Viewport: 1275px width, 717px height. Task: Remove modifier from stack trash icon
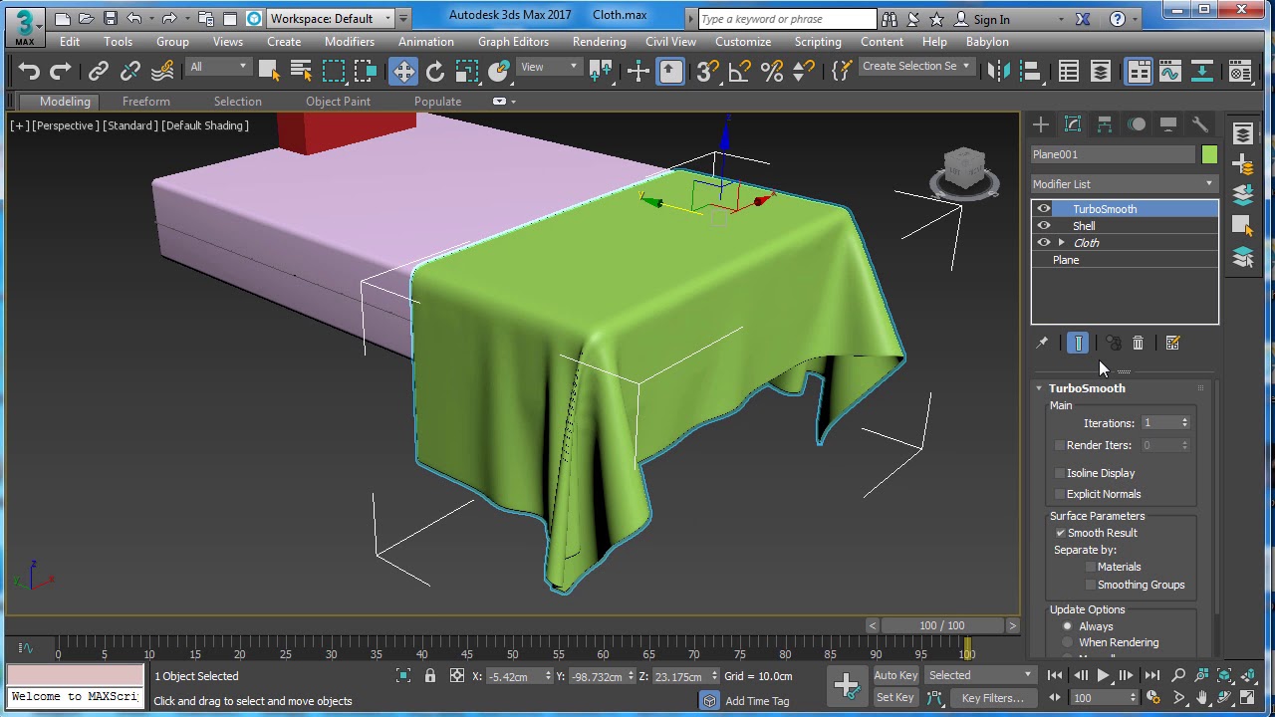click(1138, 343)
